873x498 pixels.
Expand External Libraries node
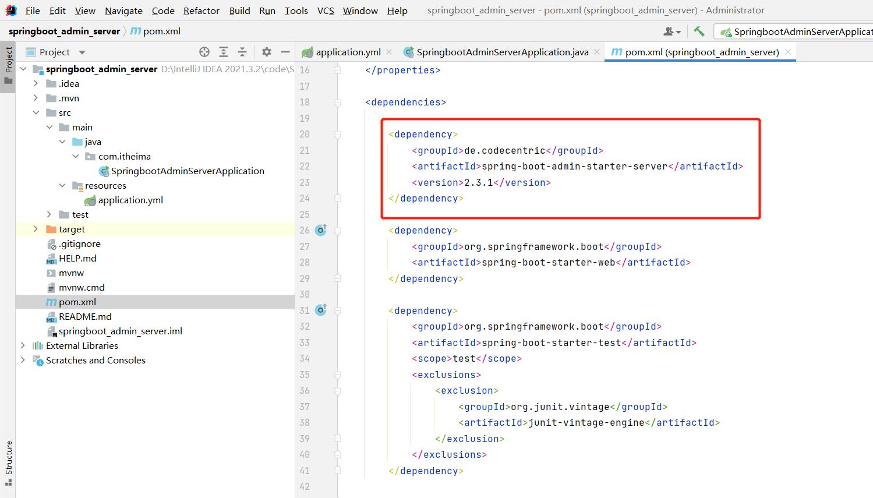(23, 345)
